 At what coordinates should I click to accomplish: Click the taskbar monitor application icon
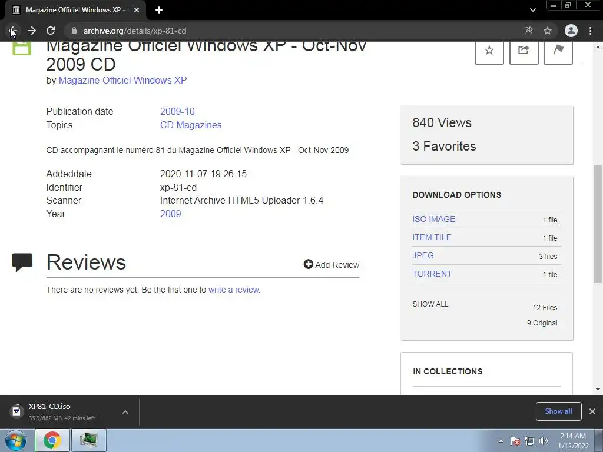coord(89,440)
